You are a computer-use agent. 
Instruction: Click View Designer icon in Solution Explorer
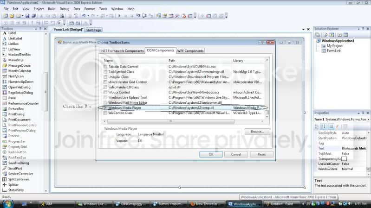pyautogui.click(x=345, y=35)
